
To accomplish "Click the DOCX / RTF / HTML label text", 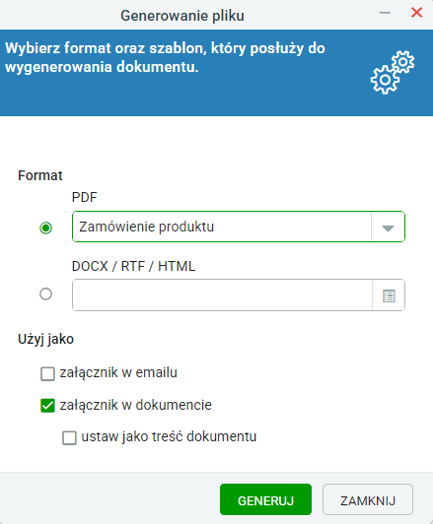I will [x=133, y=266].
